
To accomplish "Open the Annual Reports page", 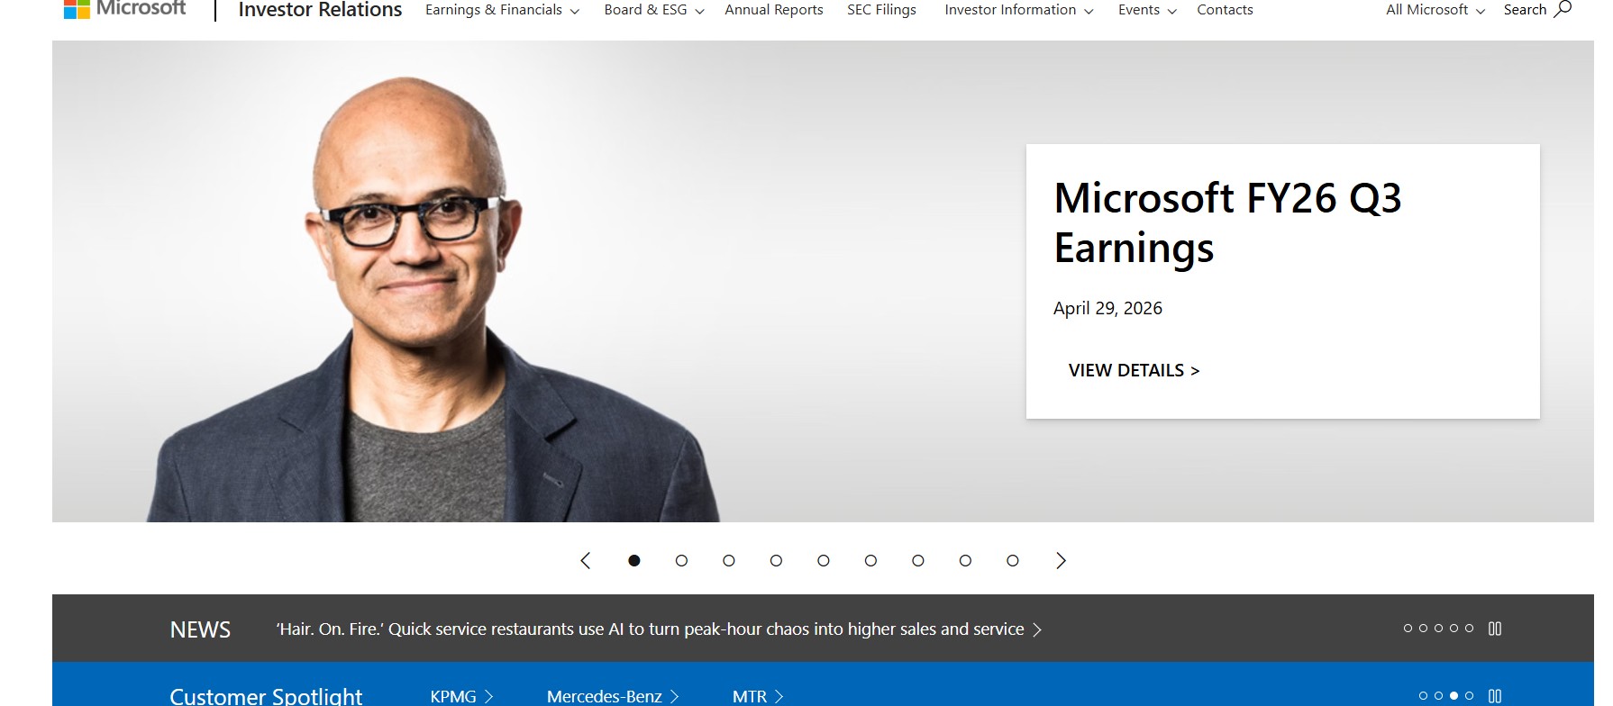I will click(774, 10).
